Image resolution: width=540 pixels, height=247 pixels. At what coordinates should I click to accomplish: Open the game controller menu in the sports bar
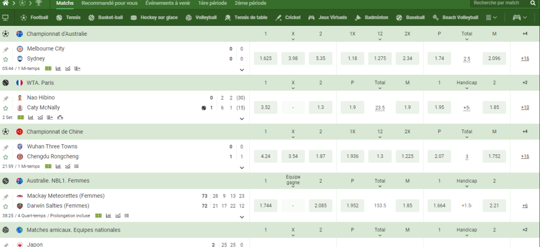(x=519, y=17)
